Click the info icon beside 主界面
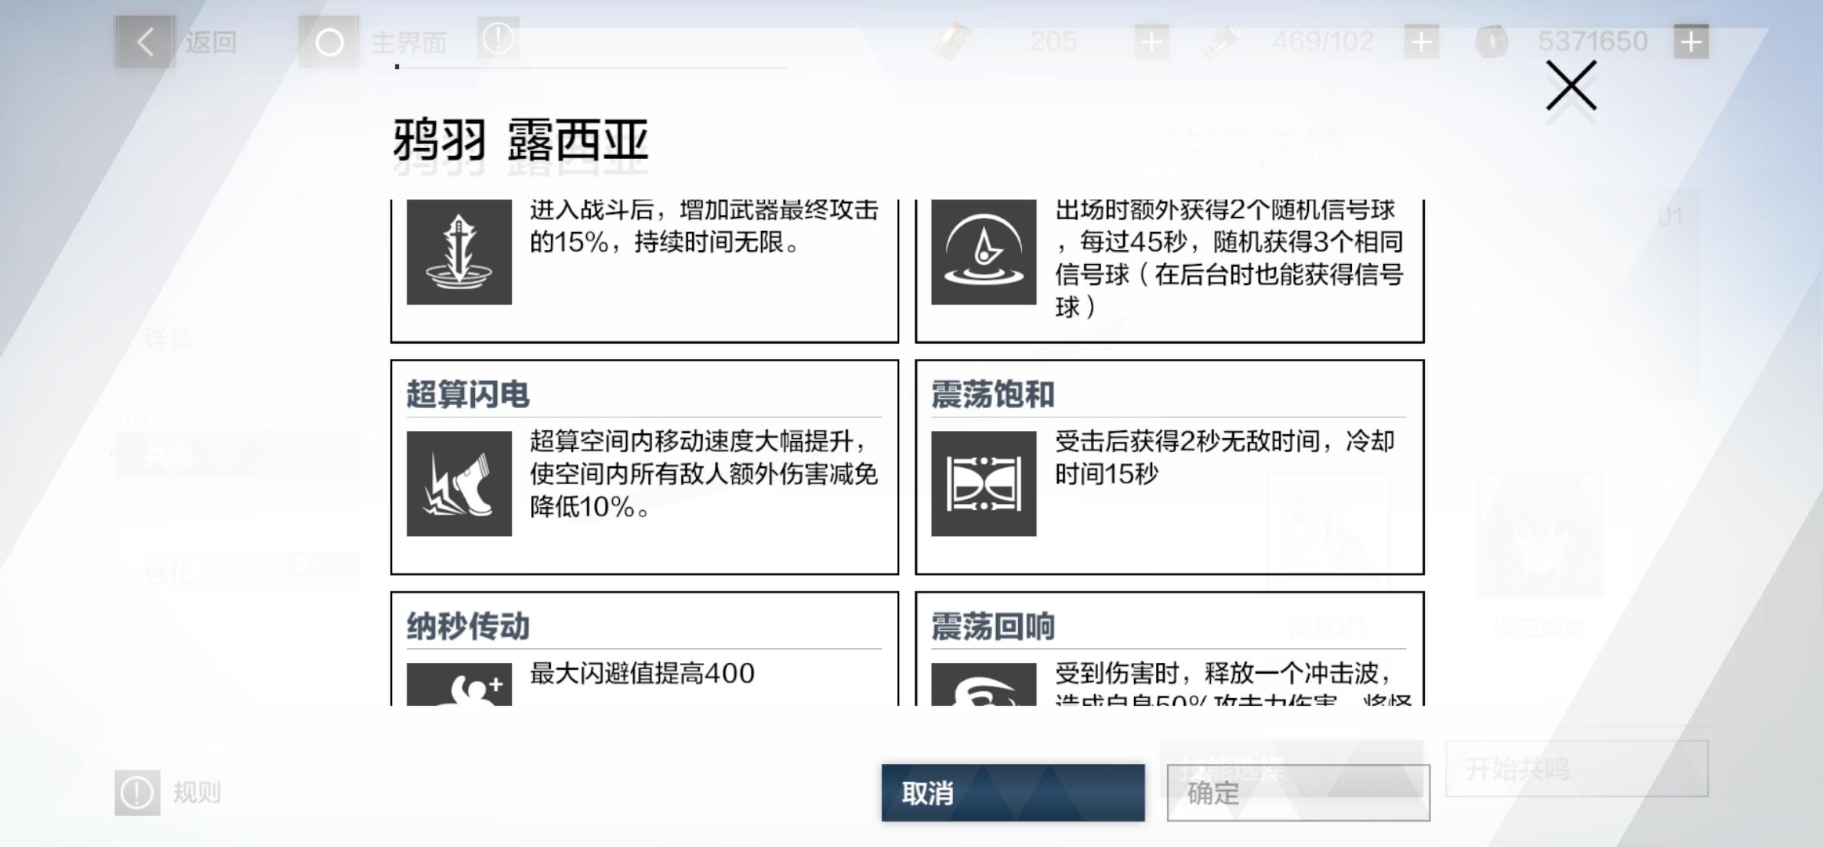Screen dimensions: 1823x847 coord(498,38)
